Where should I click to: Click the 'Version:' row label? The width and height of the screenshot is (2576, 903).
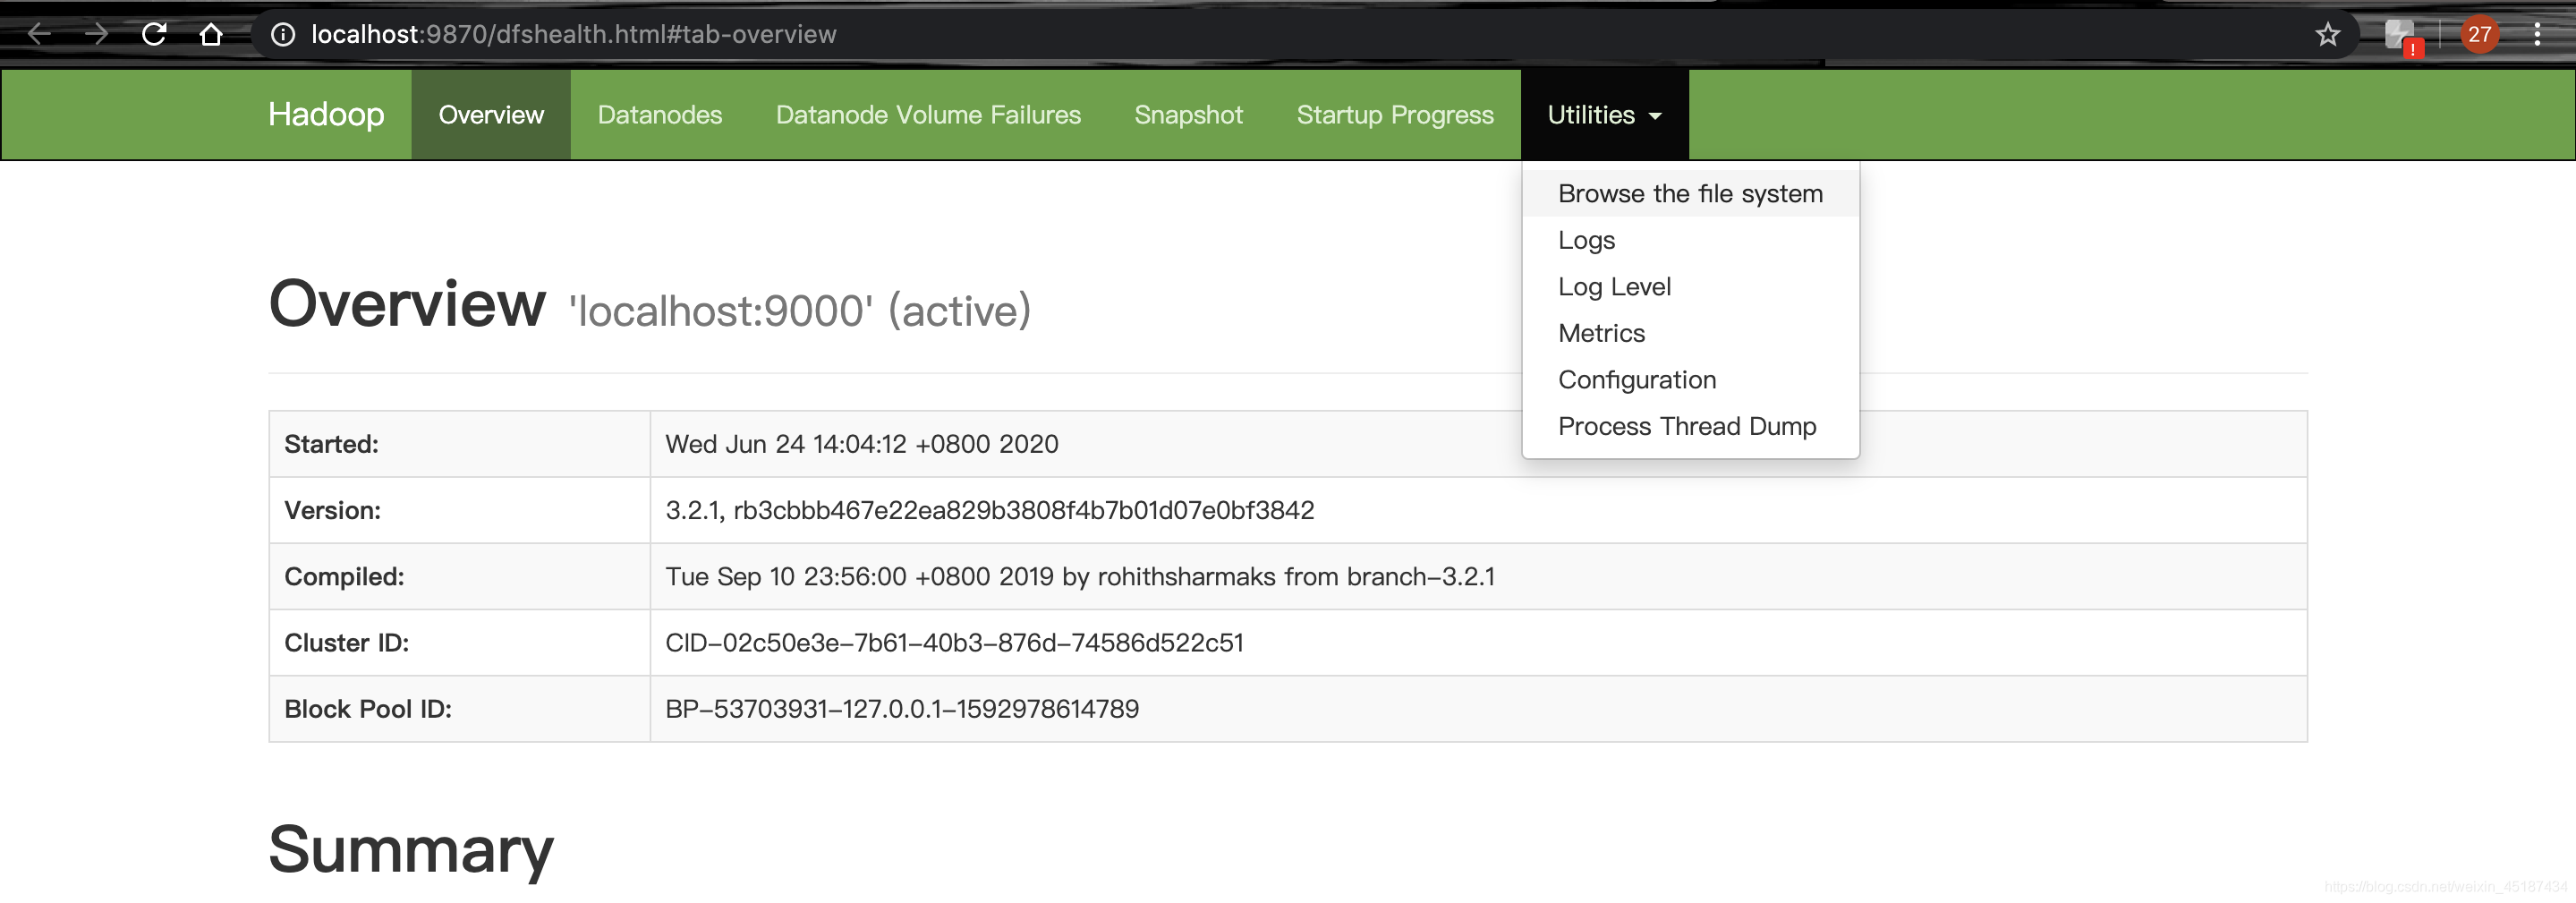pos(332,510)
